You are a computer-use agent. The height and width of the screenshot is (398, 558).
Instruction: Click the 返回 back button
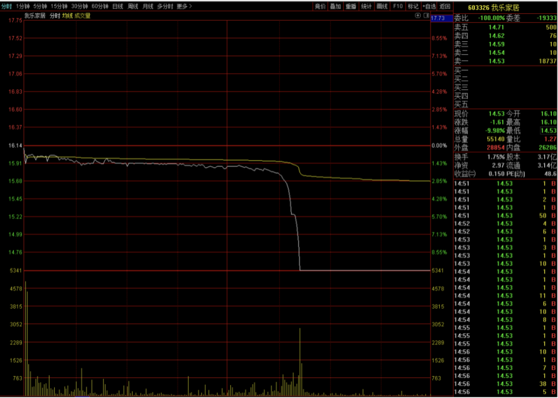[x=445, y=6]
